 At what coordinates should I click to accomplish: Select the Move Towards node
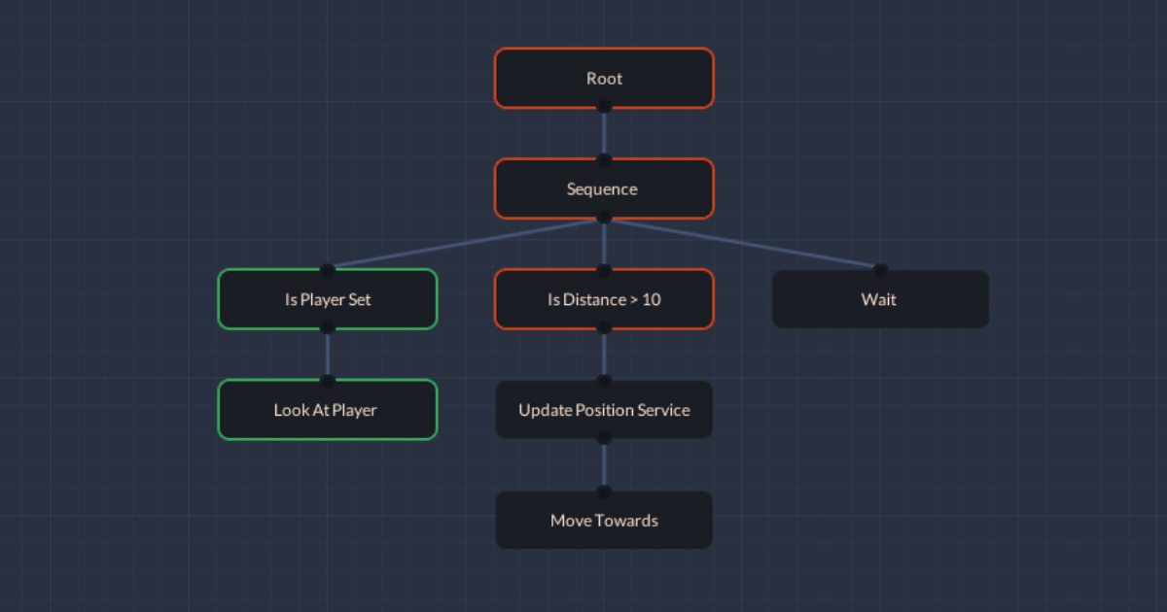[x=604, y=520]
